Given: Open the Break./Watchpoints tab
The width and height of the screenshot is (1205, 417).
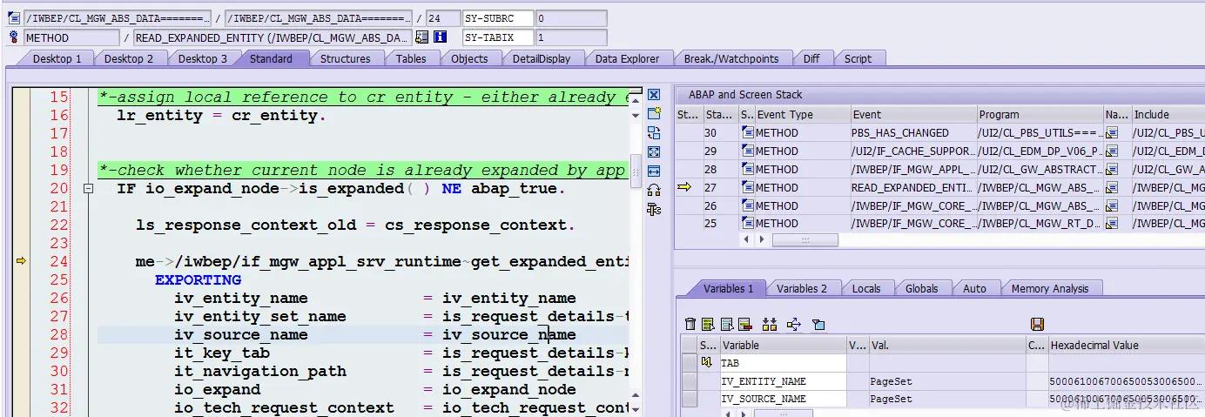Looking at the screenshot, I should click(730, 58).
